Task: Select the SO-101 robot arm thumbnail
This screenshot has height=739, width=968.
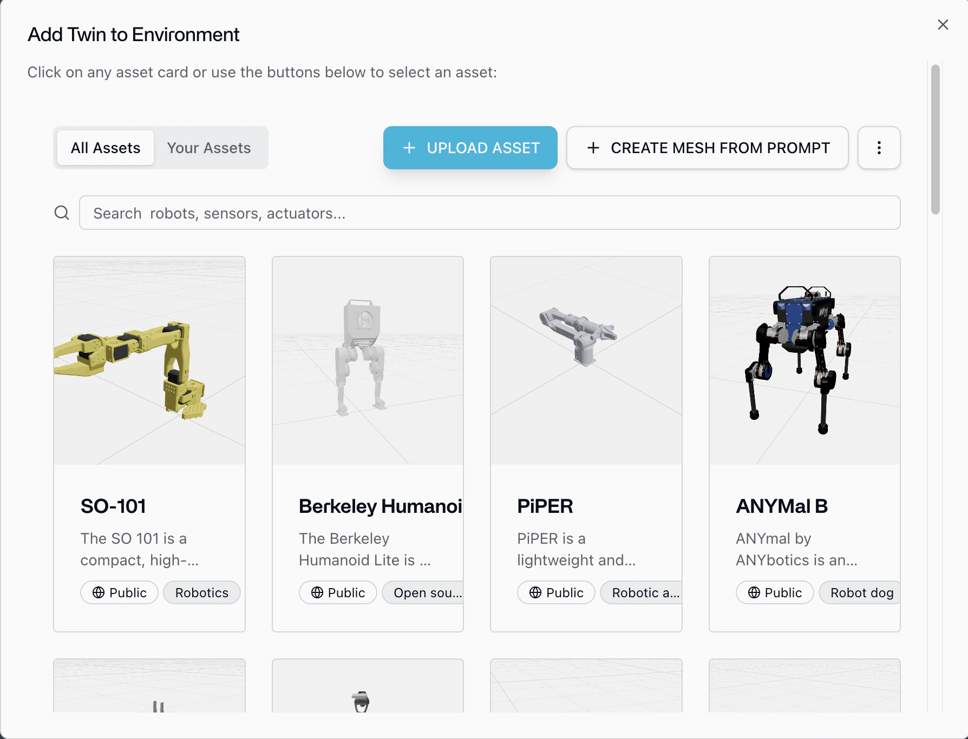Action: [x=149, y=360]
